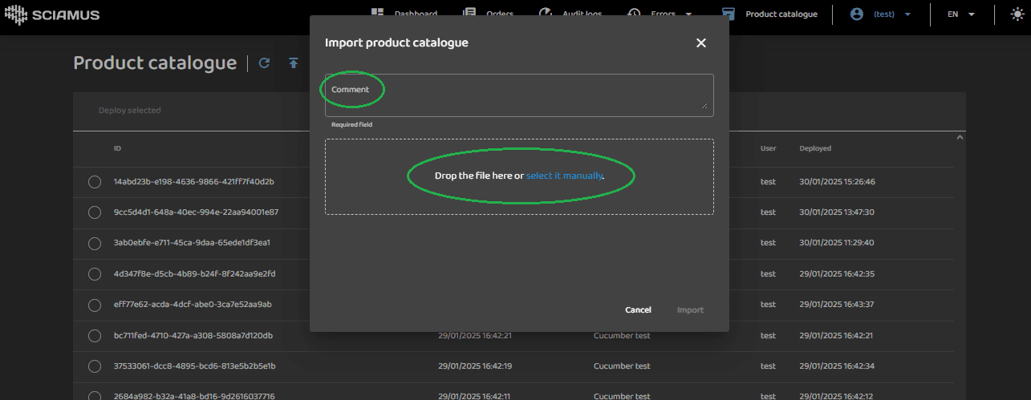
Task: Close the Import product catalogue dialog
Action: click(700, 43)
